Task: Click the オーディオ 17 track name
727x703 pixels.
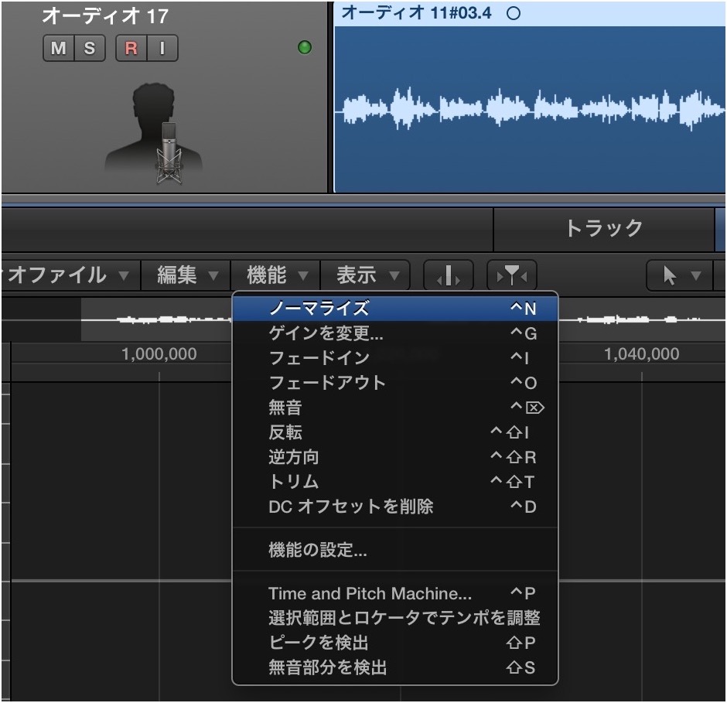Action: (x=105, y=16)
